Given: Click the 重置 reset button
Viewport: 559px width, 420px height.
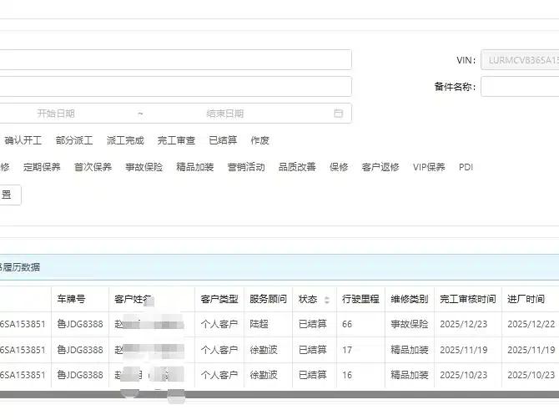Looking at the screenshot, I should pyautogui.click(x=10, y=195).
